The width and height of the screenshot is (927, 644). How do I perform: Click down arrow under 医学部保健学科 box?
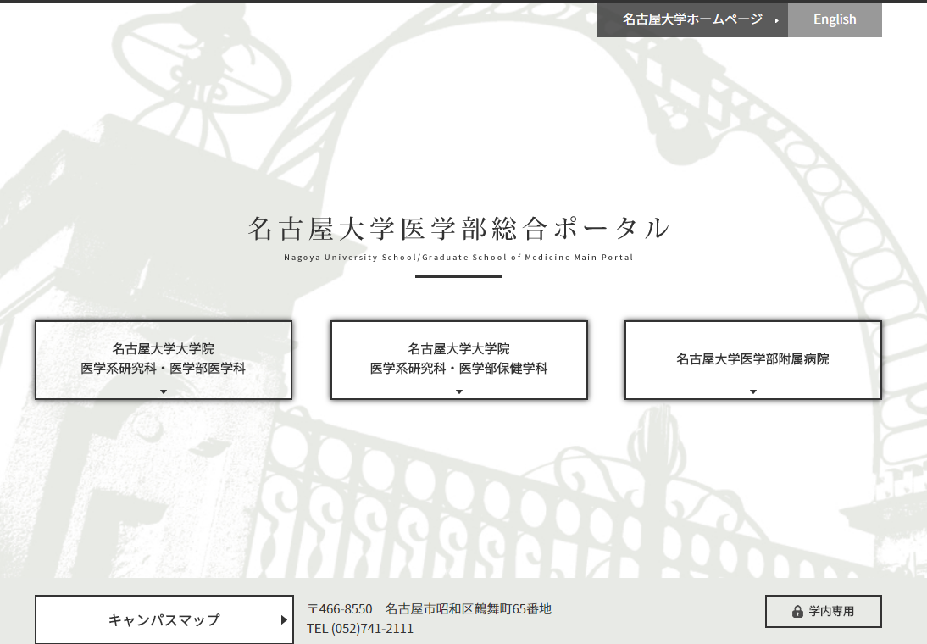458,391
